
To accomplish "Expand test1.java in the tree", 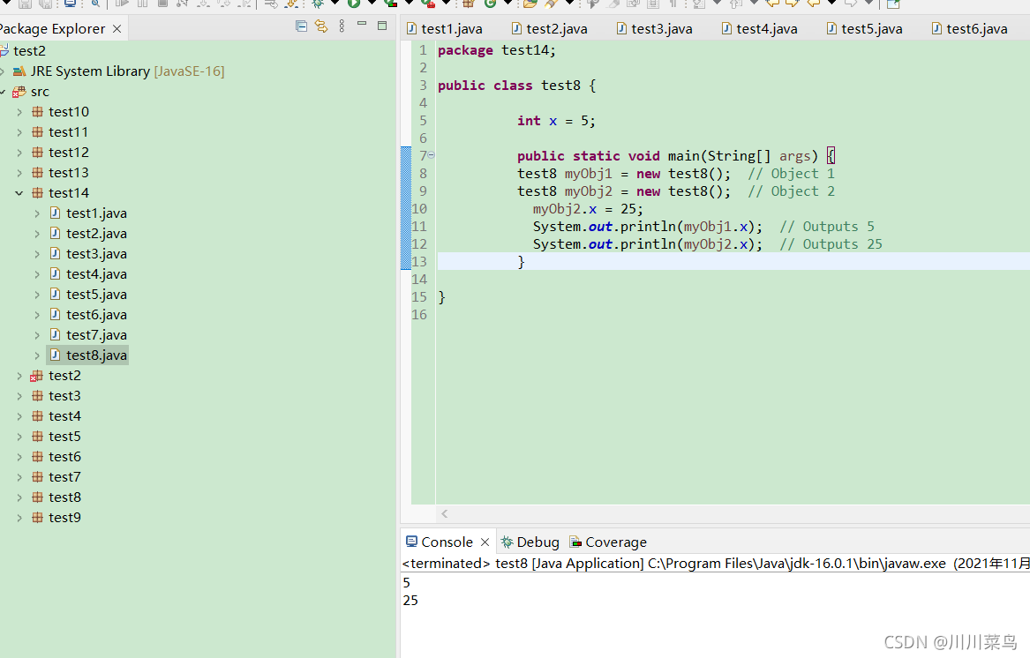I will pos(37,213).
